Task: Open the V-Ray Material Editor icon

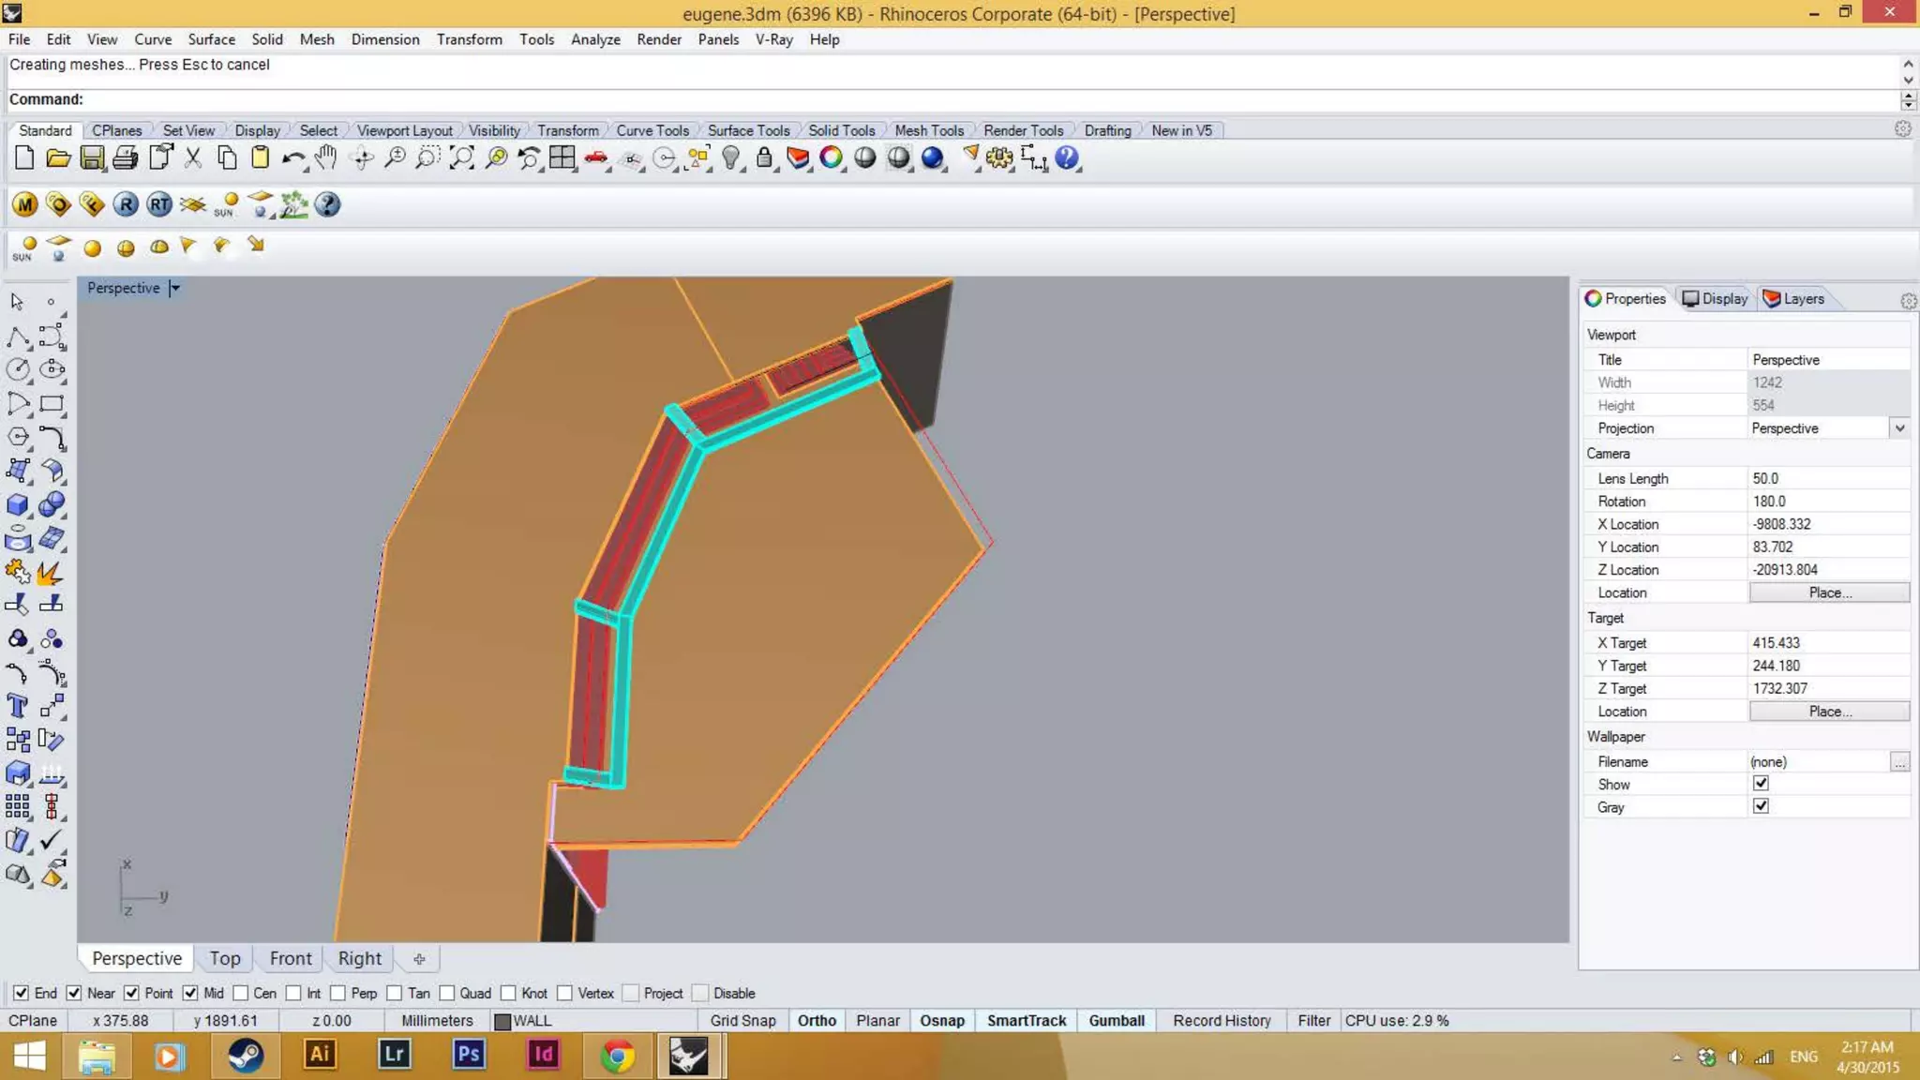Action: (25, 204)
